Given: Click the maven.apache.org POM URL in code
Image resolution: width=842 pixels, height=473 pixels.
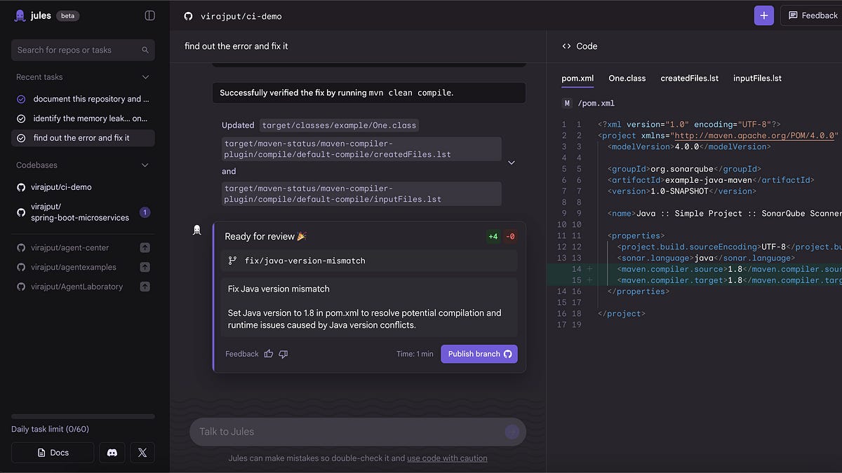Looking at the screenshot, I should click(756, 135).
